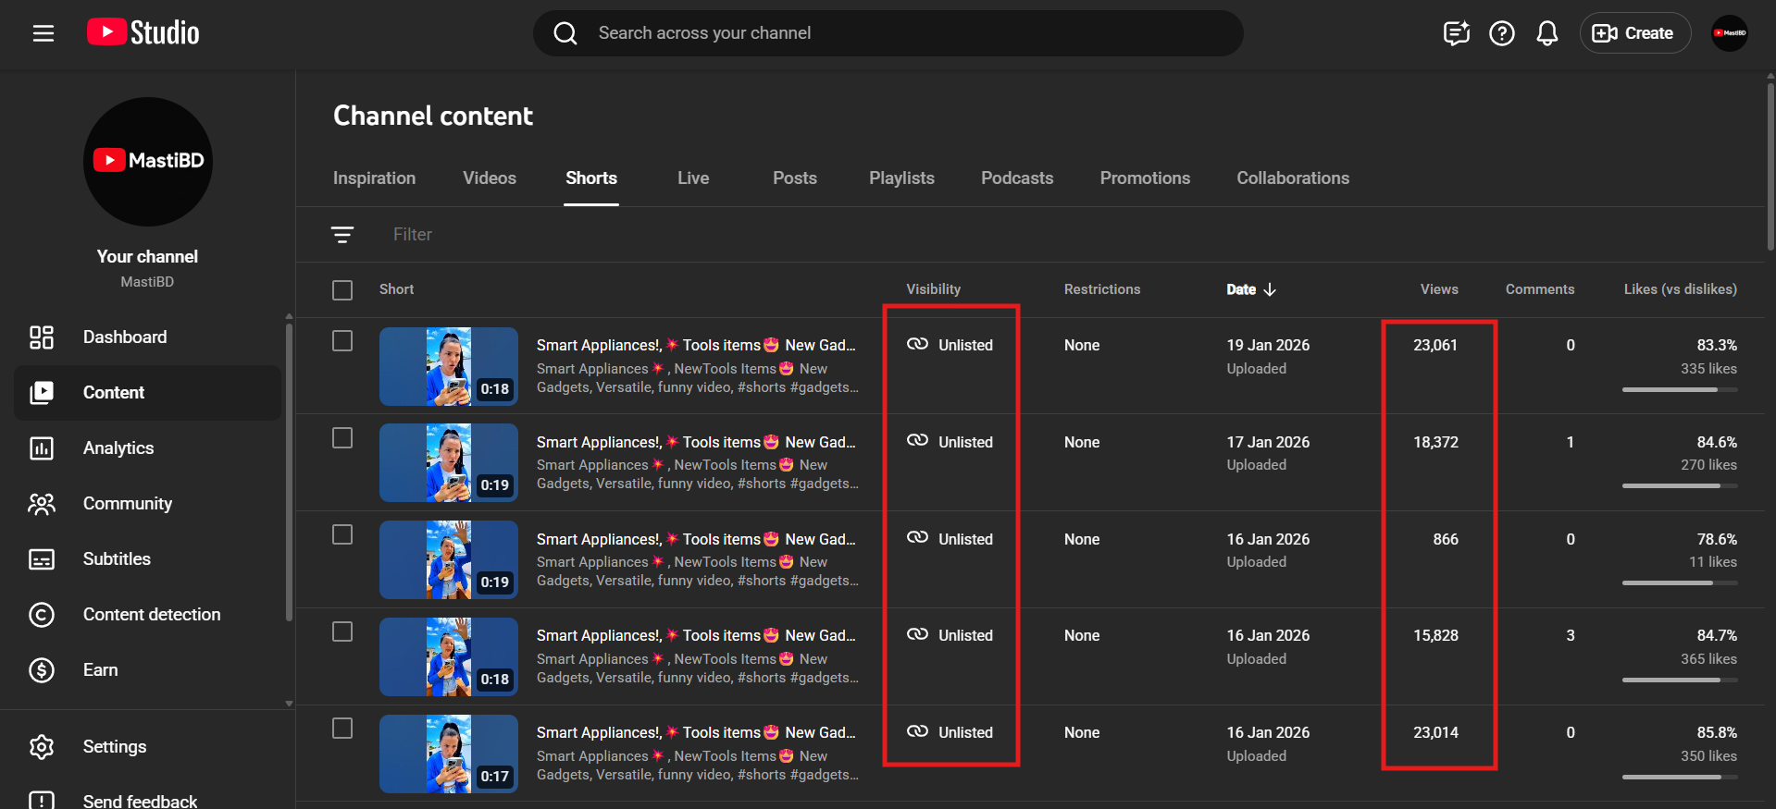Click the YouTube Studio logo

click(x=143, y=32)
